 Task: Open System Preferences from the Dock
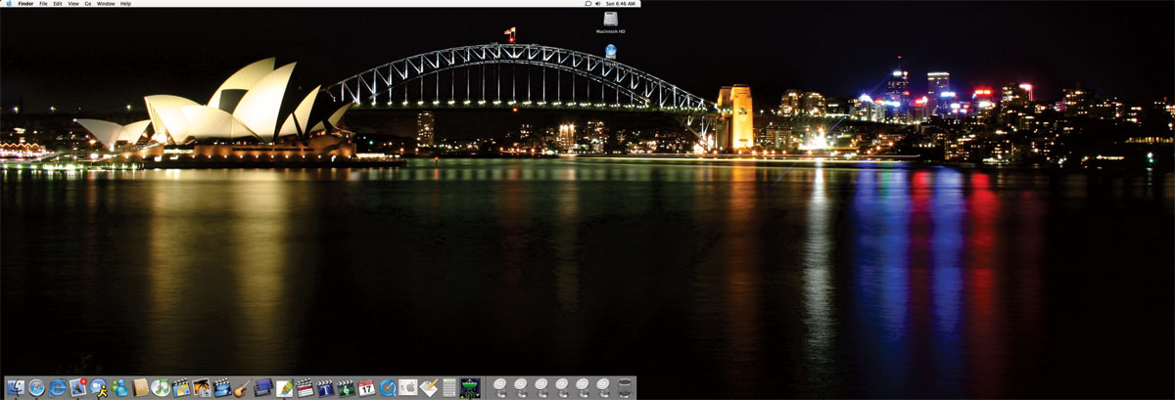[407, 388]
